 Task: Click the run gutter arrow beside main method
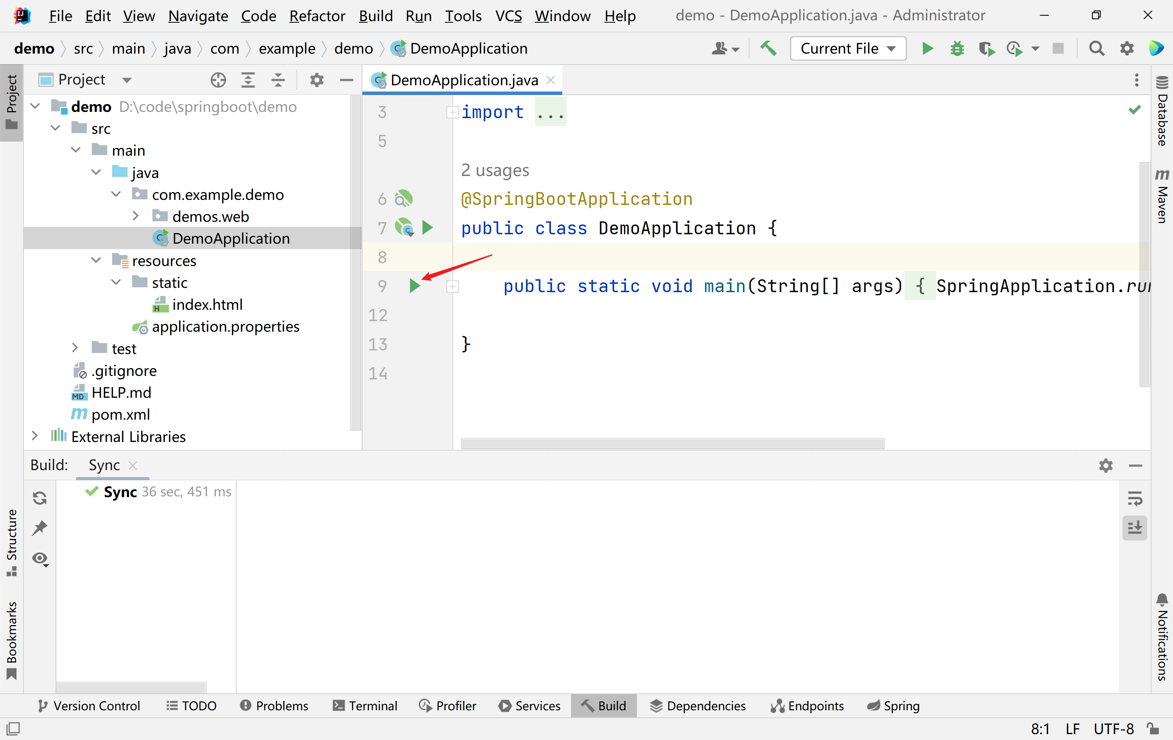click(414, 286)
